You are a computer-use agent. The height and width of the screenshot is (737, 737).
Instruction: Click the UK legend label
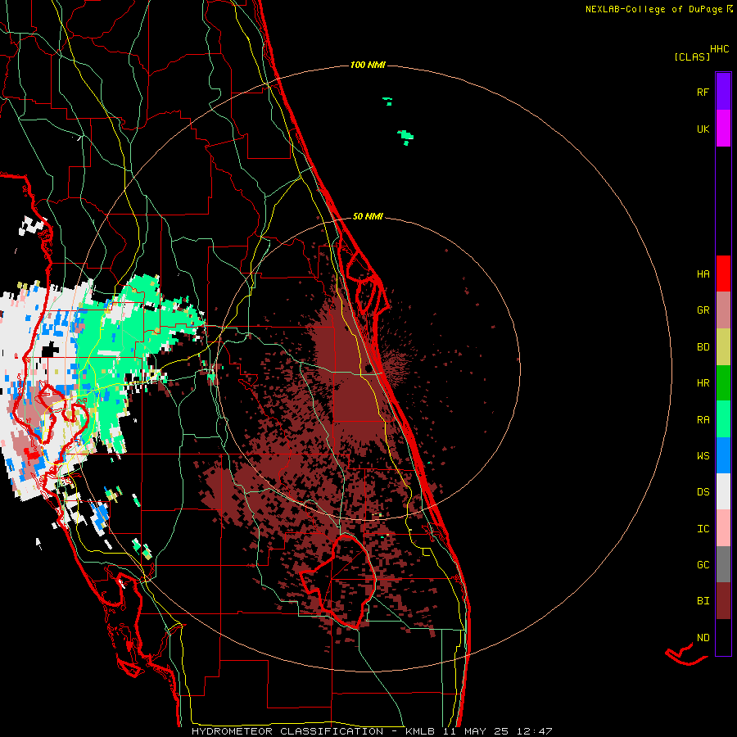pos(703,129)
